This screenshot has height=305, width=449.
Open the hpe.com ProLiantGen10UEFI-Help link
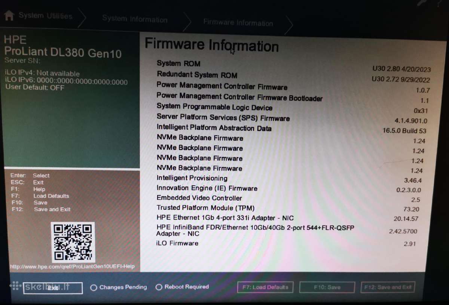coord(72,267)
